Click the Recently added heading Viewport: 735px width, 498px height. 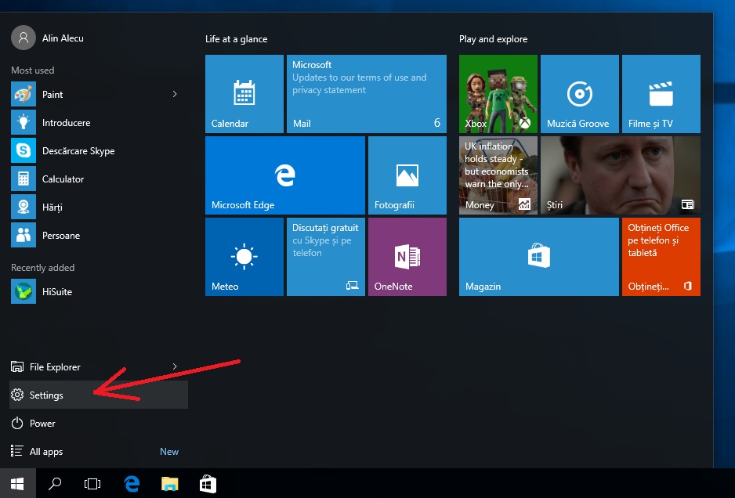point(42,268)
